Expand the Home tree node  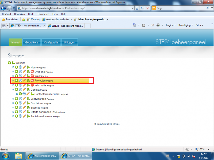coord(13,67)
